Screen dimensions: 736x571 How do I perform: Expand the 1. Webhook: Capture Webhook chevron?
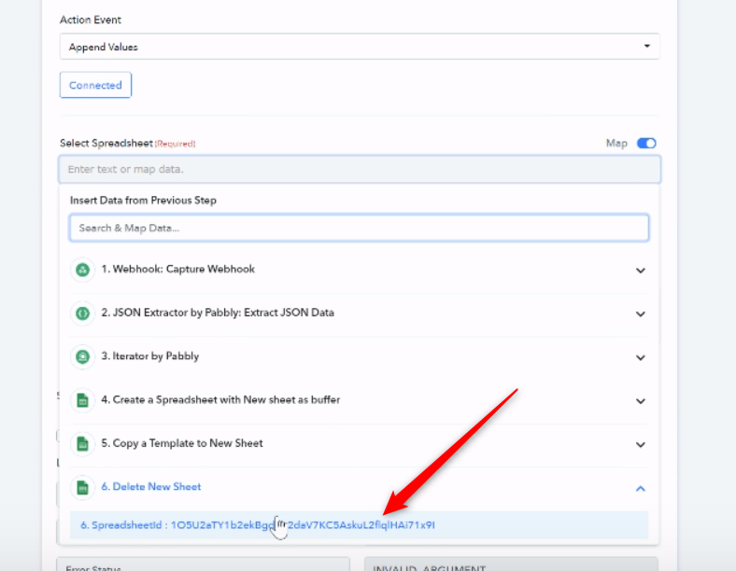640,271
